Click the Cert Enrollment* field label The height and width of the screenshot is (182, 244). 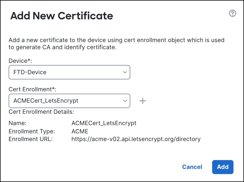pos(33,89)
